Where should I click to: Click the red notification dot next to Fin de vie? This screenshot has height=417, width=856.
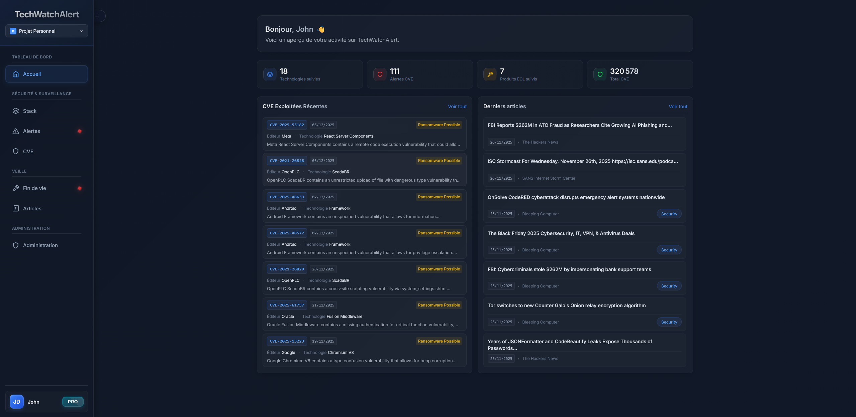pos(80,188)
